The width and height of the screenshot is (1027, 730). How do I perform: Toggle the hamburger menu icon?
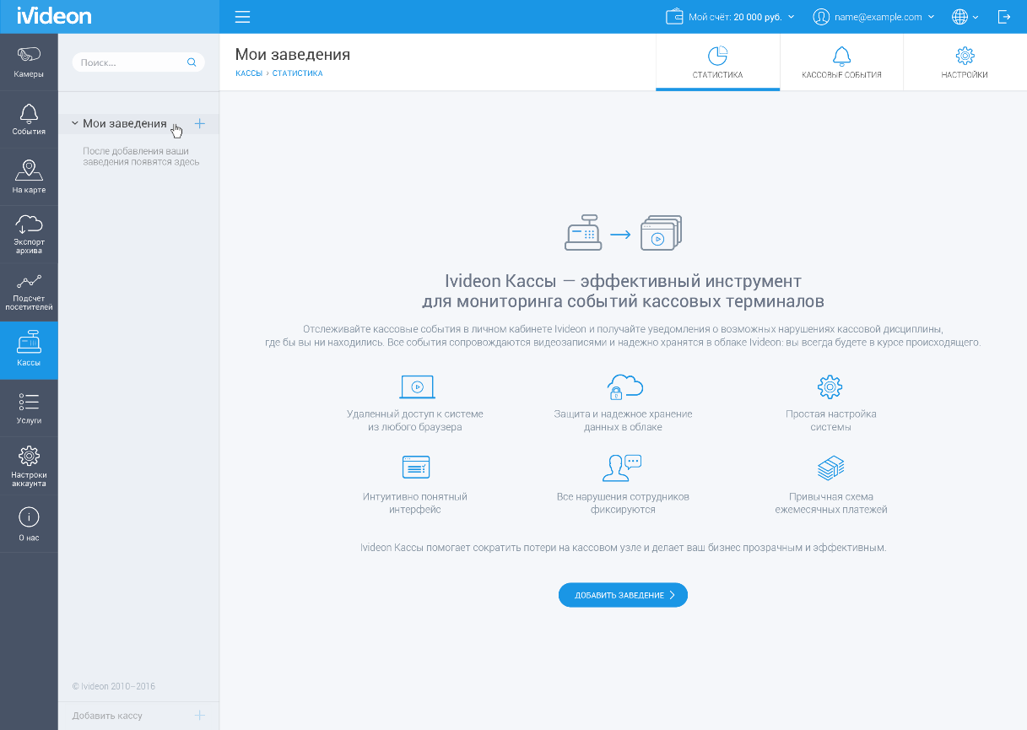coord(243,17)
